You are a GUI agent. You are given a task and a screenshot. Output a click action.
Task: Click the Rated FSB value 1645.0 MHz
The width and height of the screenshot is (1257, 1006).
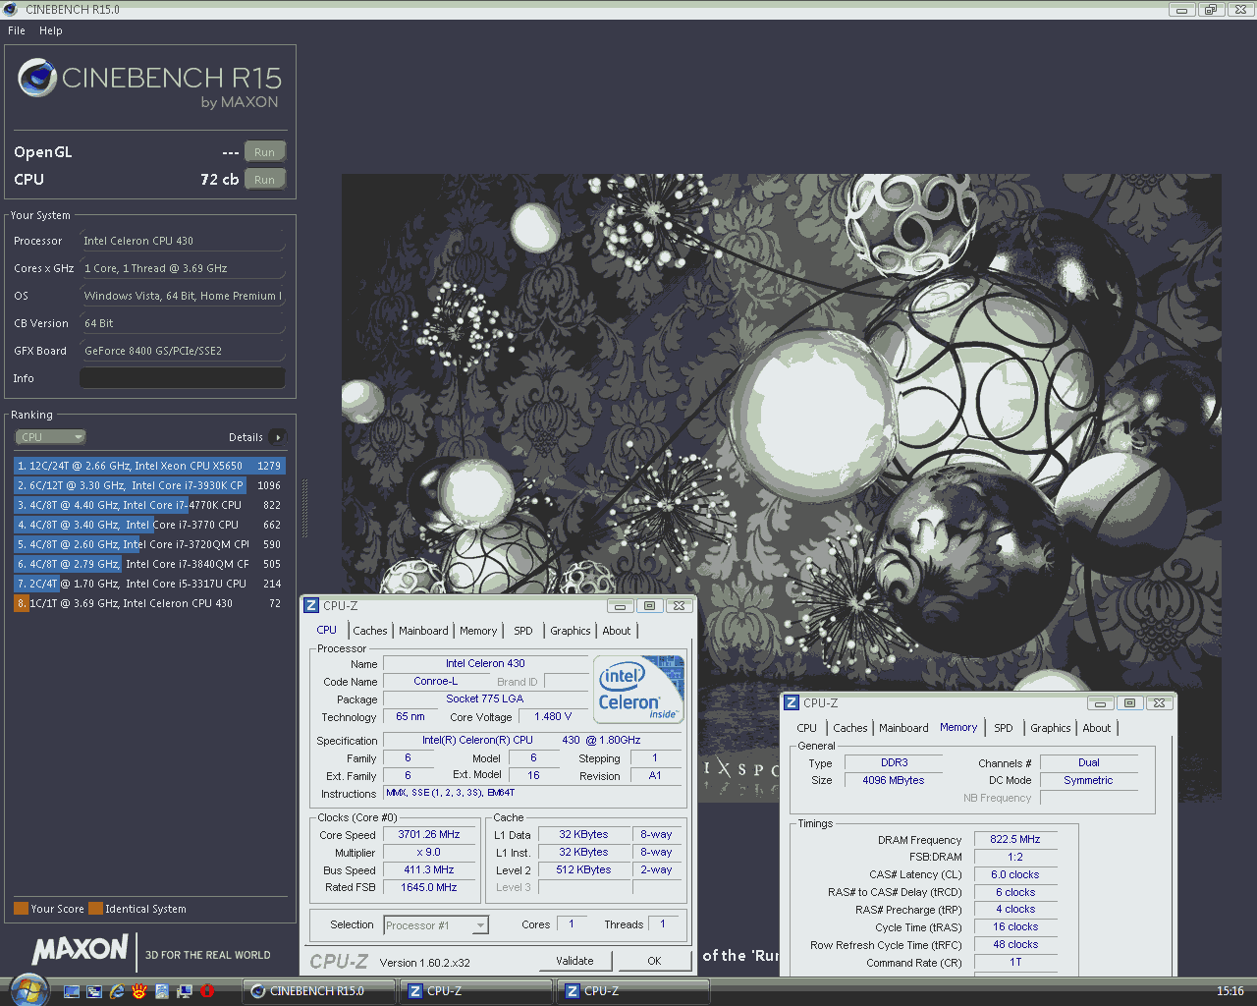coord(429,887)
